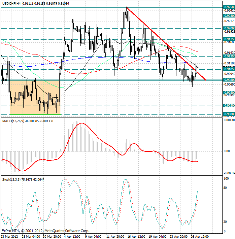Click the 0.9020 price level label
The width and height of the screenshot is (235, 239).
229,106
